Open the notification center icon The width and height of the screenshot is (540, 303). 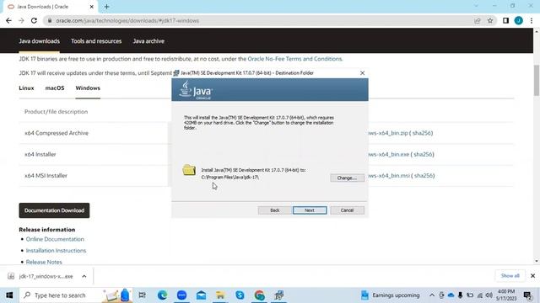tap(527, 295)
